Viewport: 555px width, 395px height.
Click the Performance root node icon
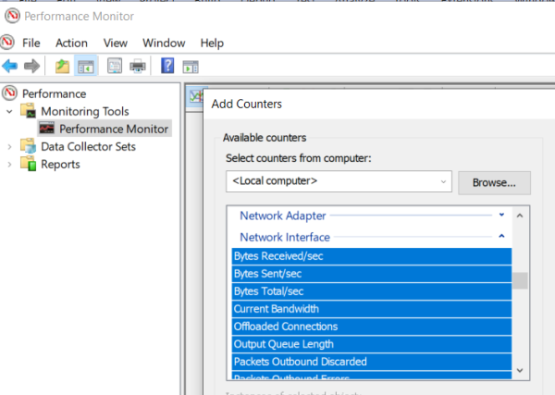tap(9, 93)
